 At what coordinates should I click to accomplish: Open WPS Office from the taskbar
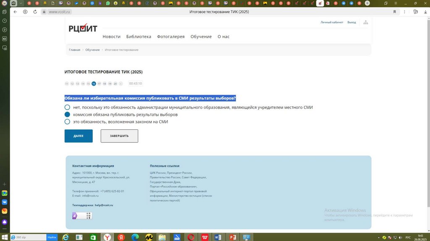click(205, 237)
